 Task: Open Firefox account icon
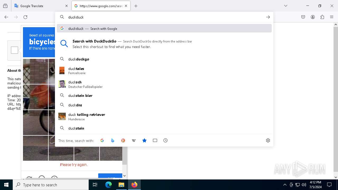(313, 17)
